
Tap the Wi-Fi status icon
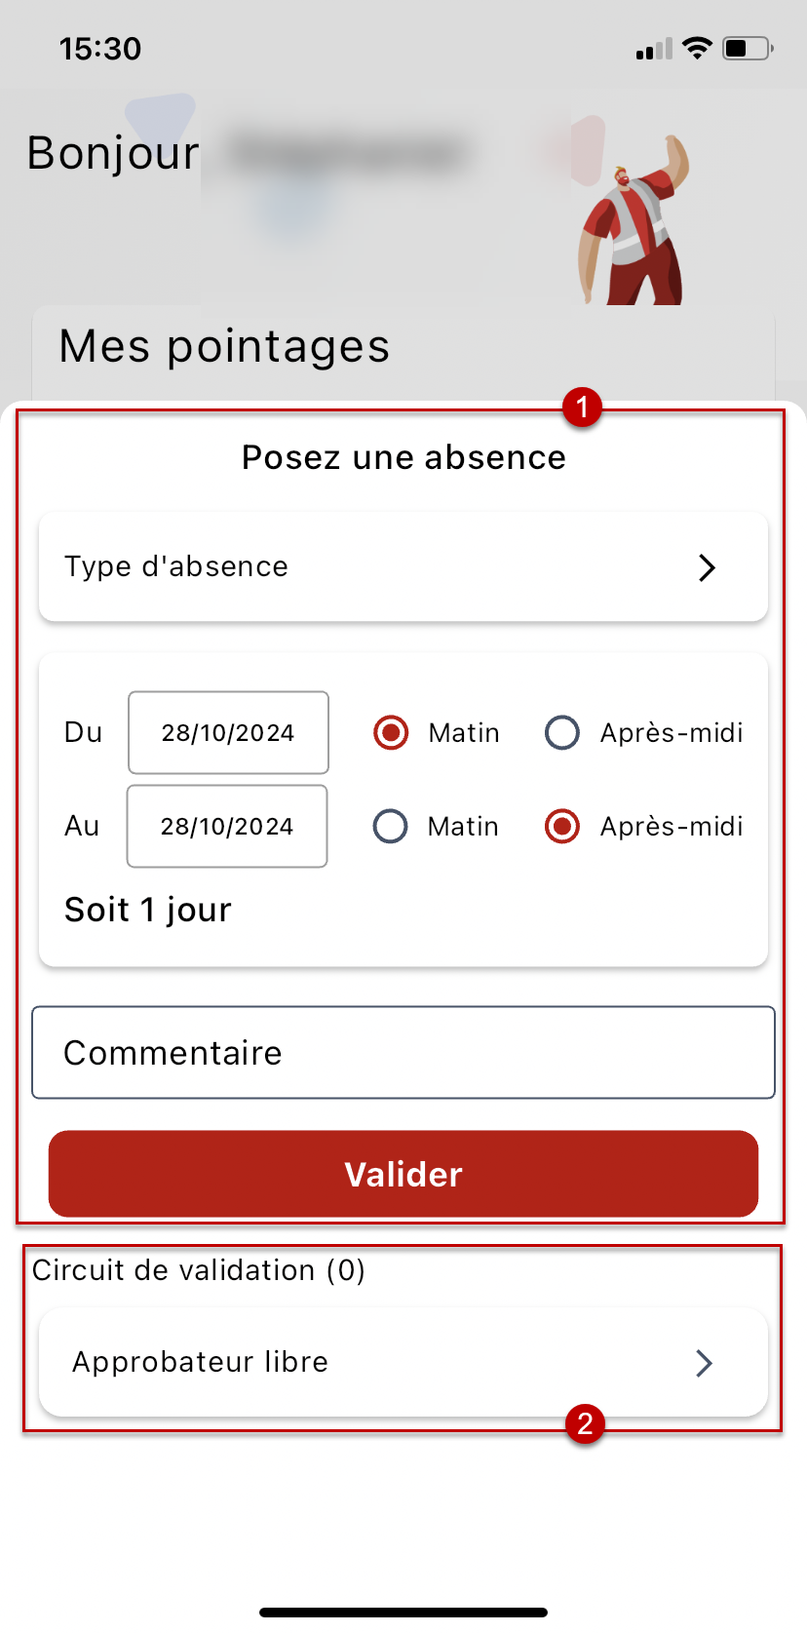[697, 48]
